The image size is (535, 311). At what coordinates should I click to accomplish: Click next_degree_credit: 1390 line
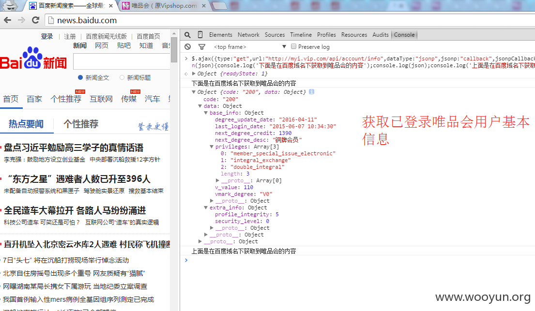pyautogui.click(x=253, y=133)
